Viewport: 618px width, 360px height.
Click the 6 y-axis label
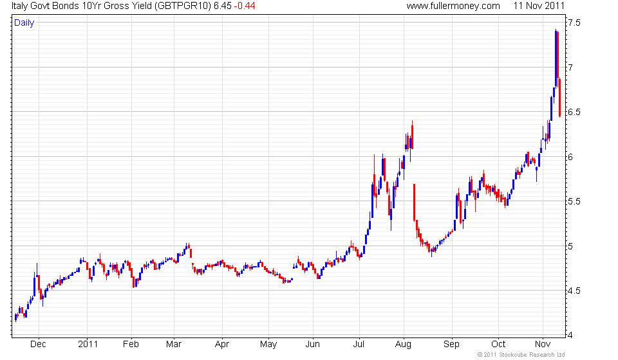click(570, 157)
